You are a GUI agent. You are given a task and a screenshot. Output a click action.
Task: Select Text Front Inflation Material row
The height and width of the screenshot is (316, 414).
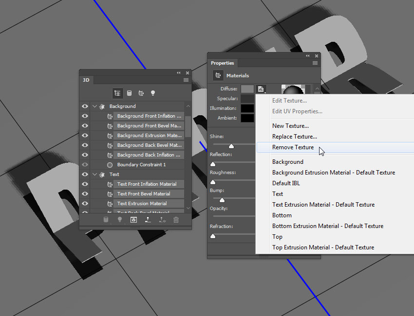(x=149, y=184)
